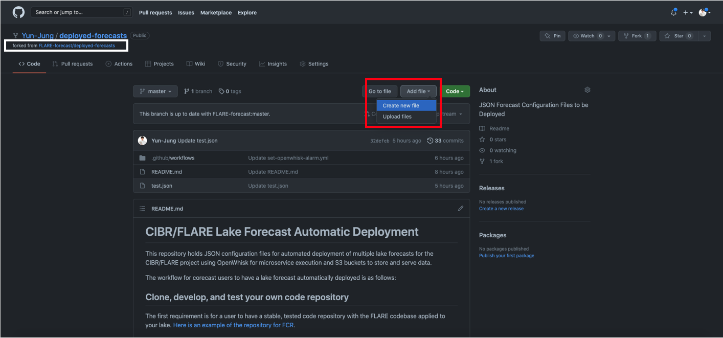The image size is (723, 338).
Task: Open Update set-openwhisk-alarm.yml commit message
Action: (288, 158)
